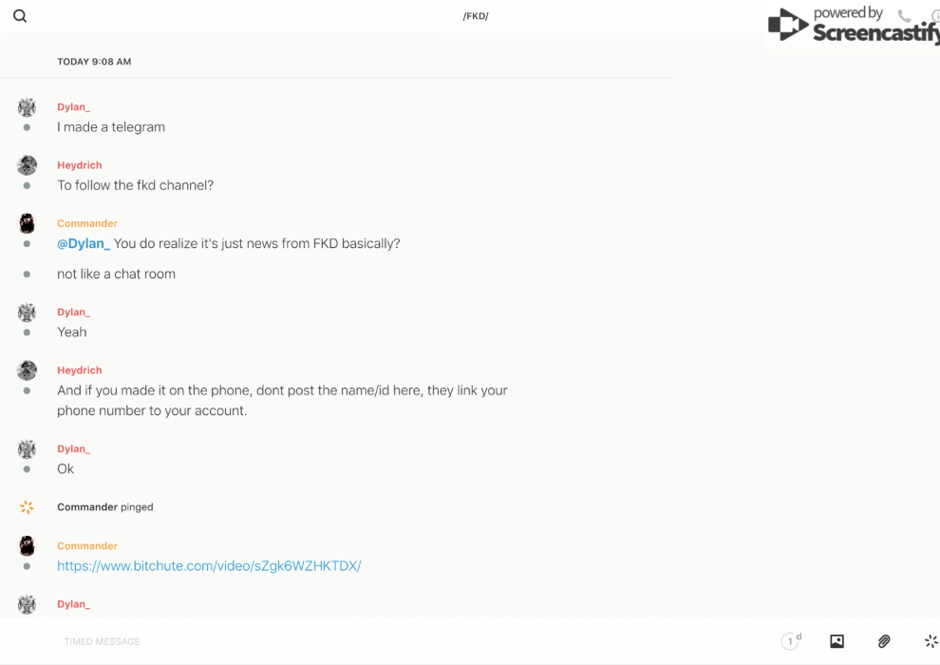940x665 pixels.
Task: Open conversation search with the magnifier icon
Action: click(20, 16)
